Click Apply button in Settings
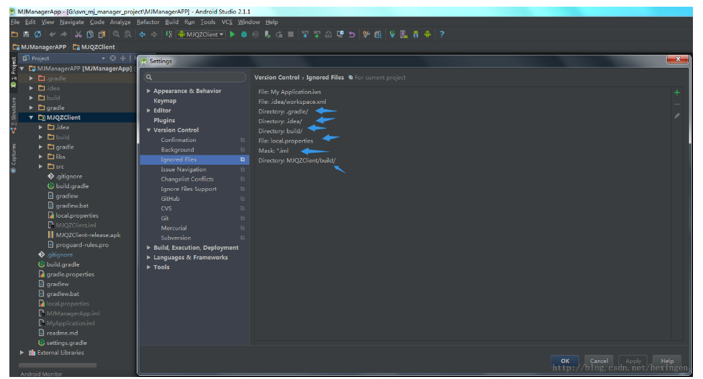Screen dimensions: 703x379 tap(633, 361)
